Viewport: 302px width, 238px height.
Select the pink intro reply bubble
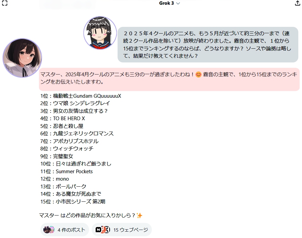169,79
